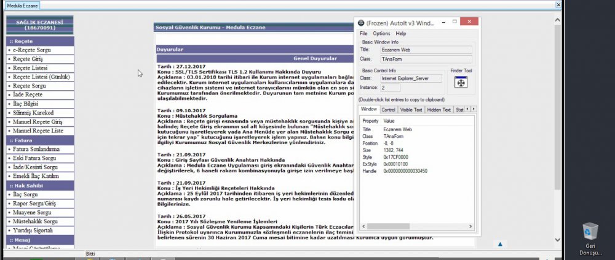Click the Instance field
The width and height of the screenshot is (615, 260).
390,88
